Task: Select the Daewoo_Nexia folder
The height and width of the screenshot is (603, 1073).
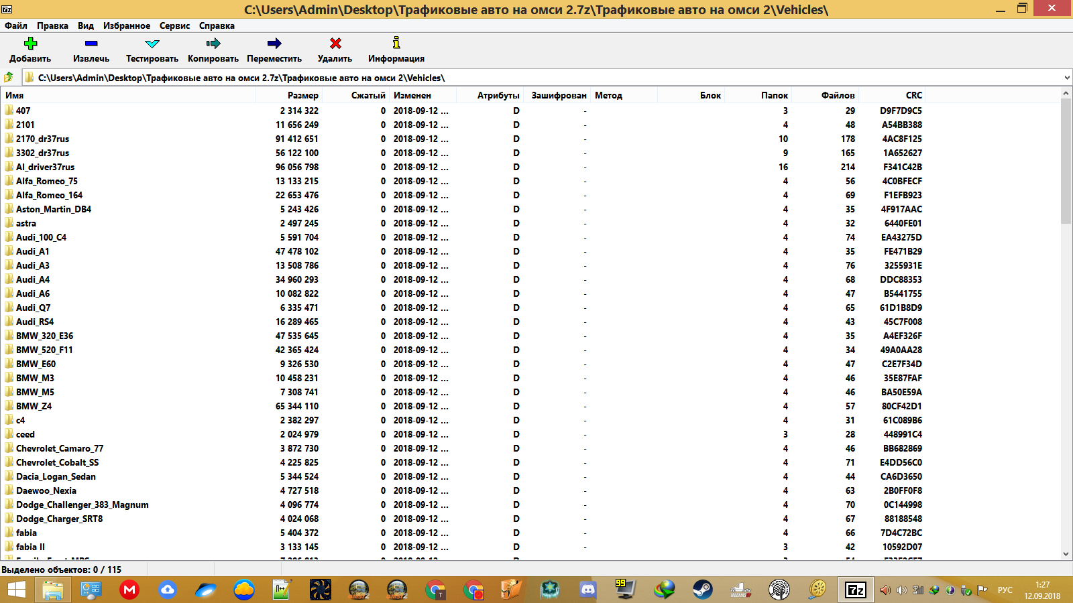Action: tap(46, 490)
